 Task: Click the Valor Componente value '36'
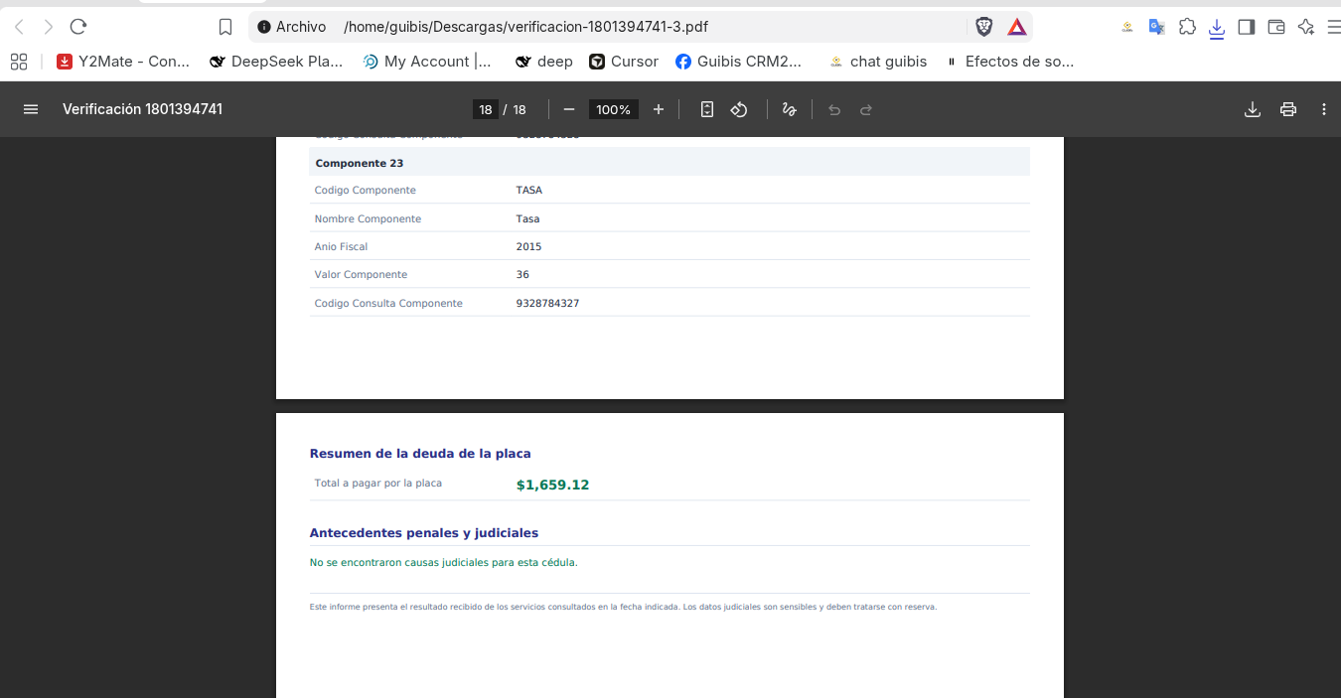pyautogui.click(x=522, y=274)
